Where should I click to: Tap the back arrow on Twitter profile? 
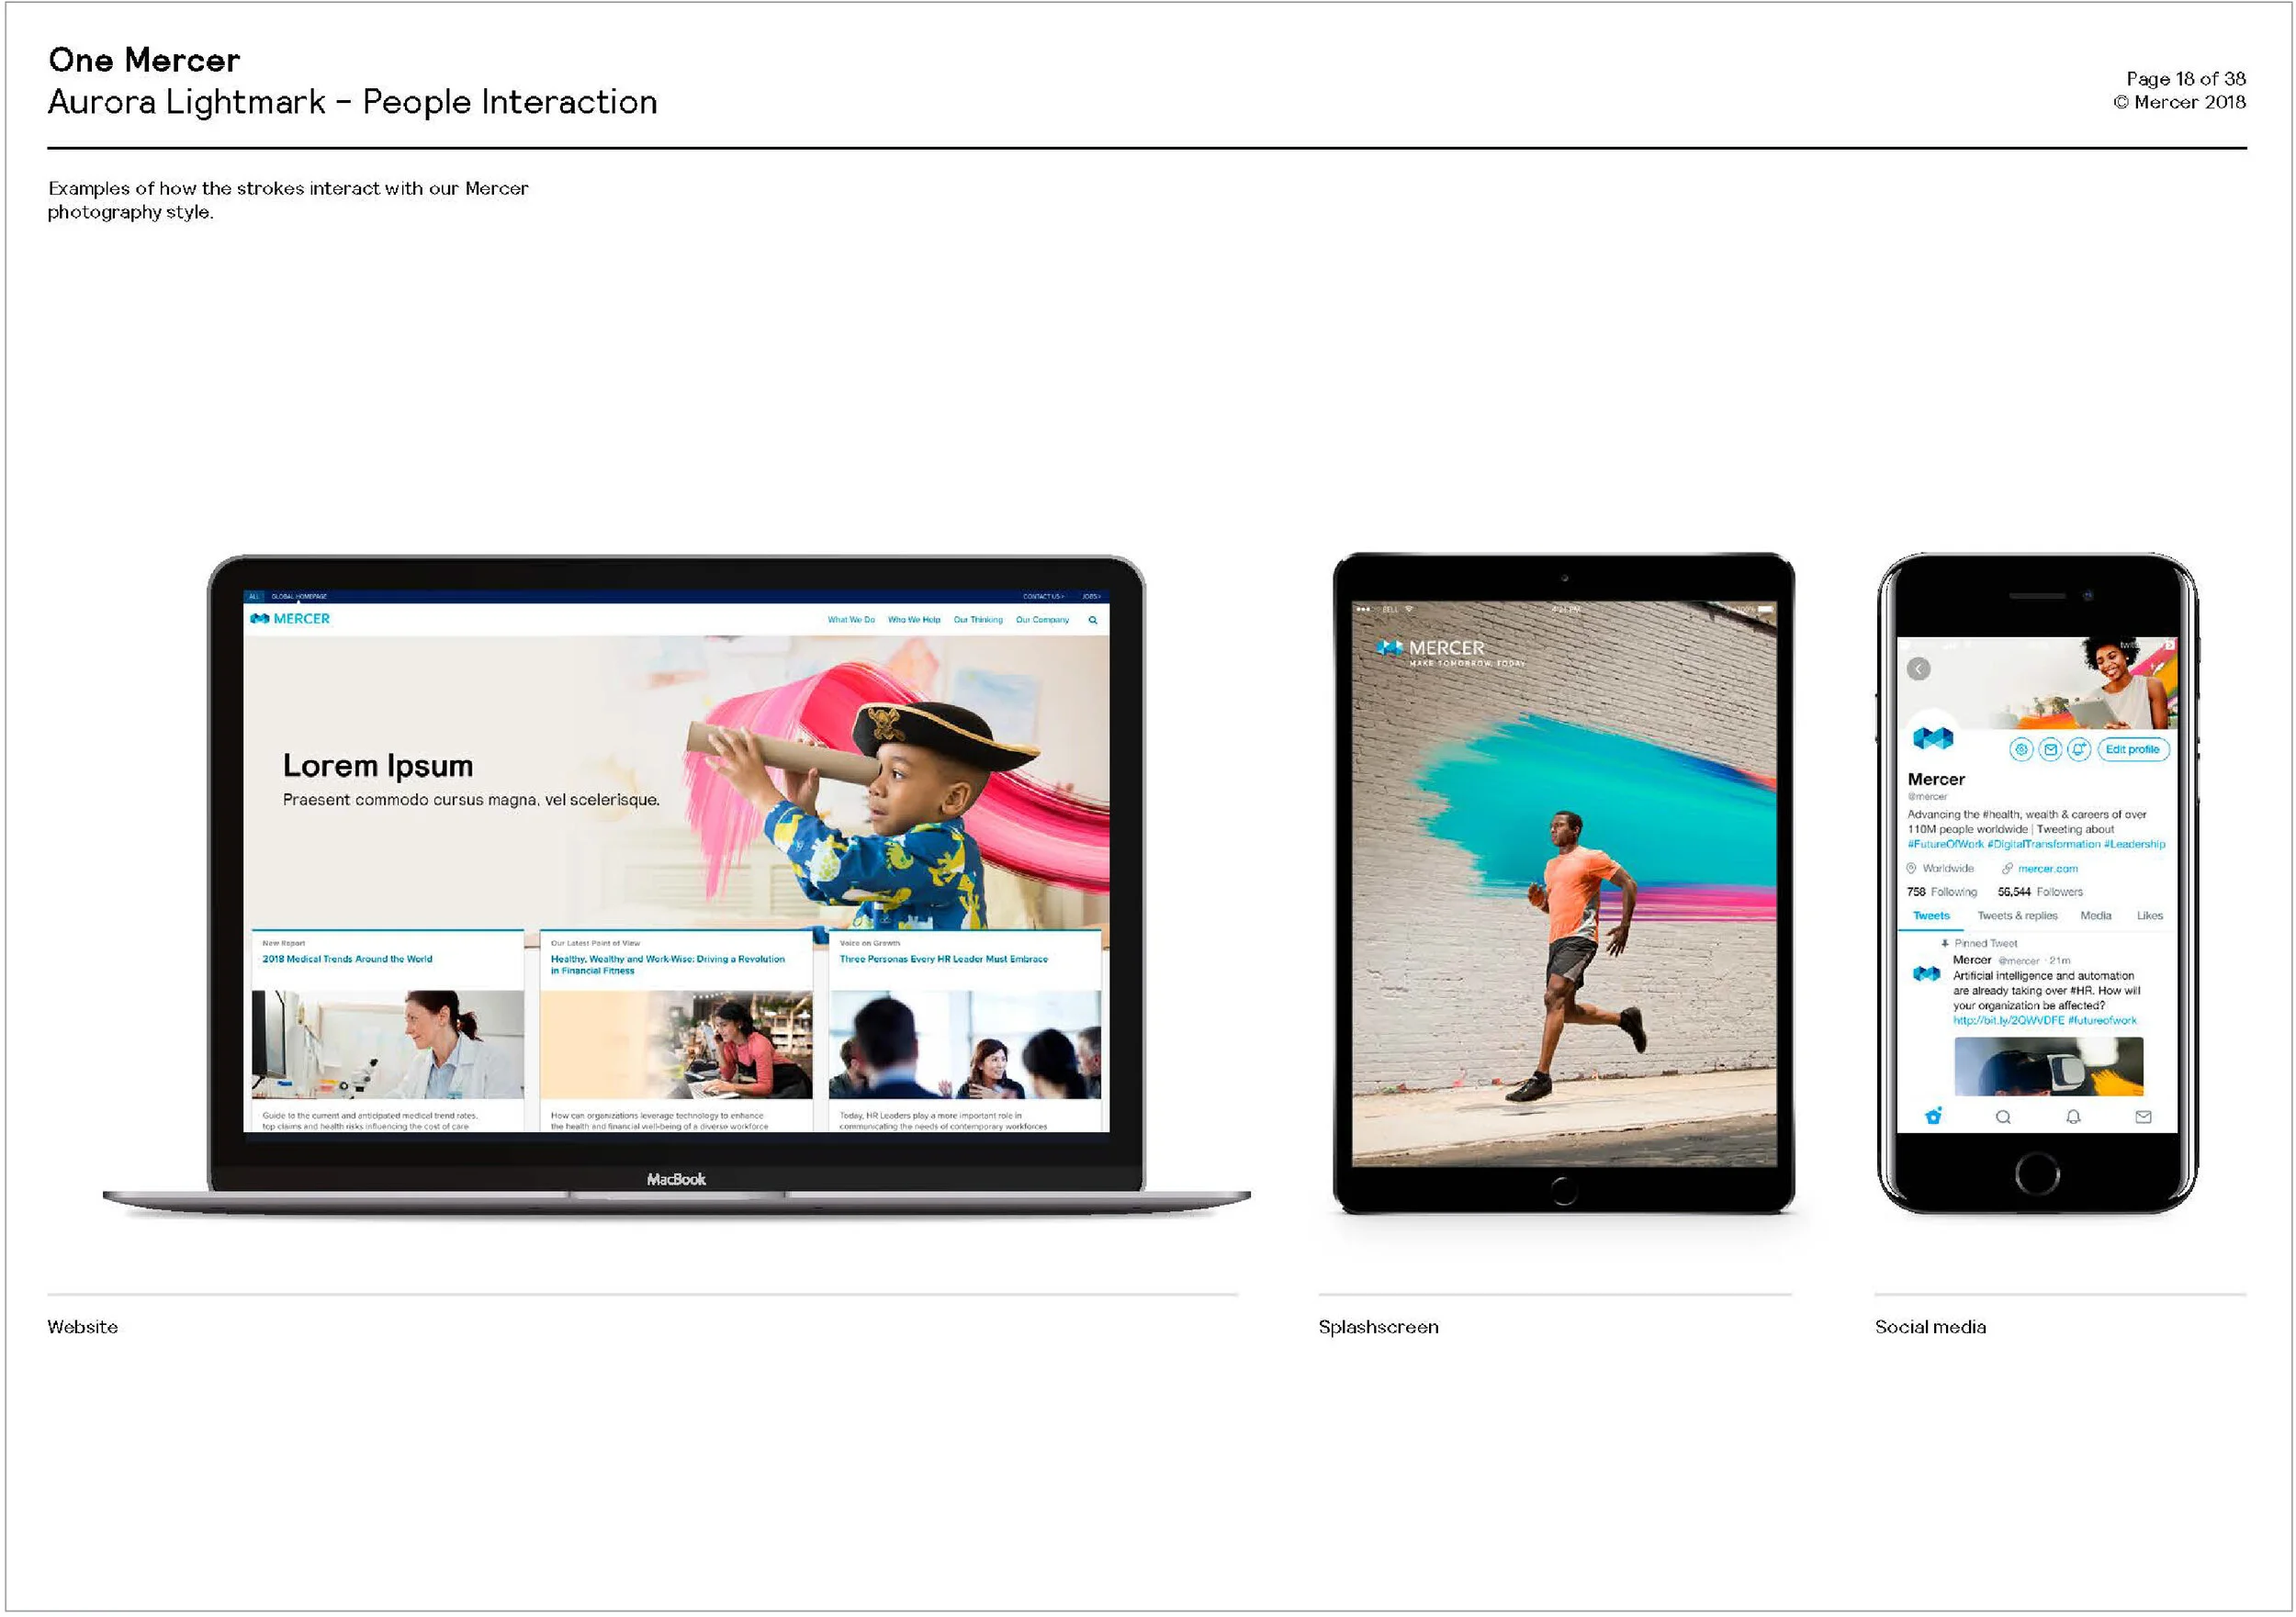coord(1918,669)
